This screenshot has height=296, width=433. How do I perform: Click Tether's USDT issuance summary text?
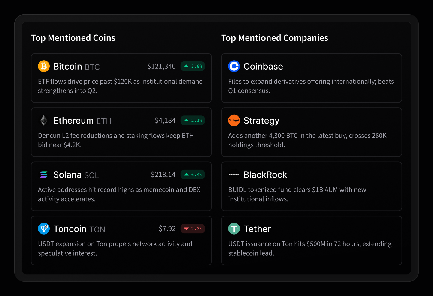310,248
